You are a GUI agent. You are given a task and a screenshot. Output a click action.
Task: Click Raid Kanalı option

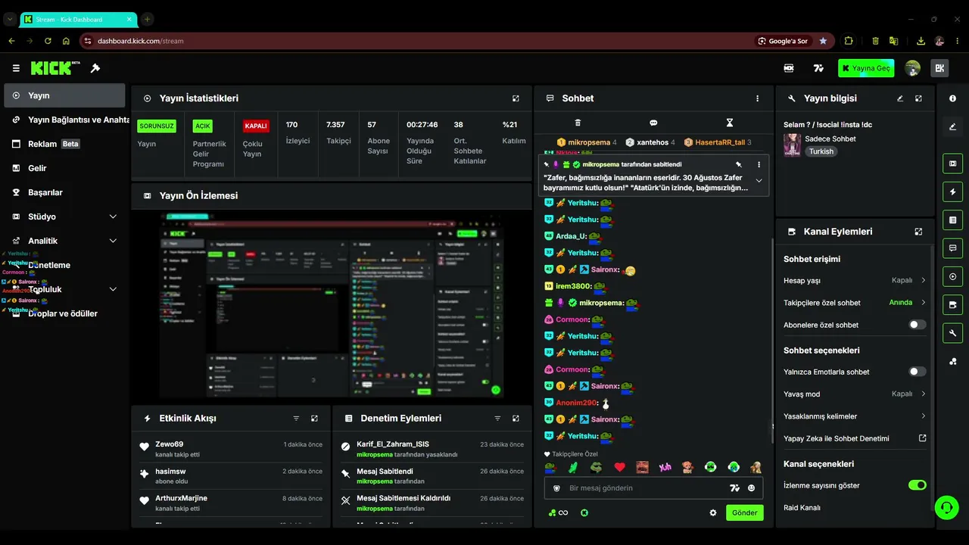pos(802,508)
